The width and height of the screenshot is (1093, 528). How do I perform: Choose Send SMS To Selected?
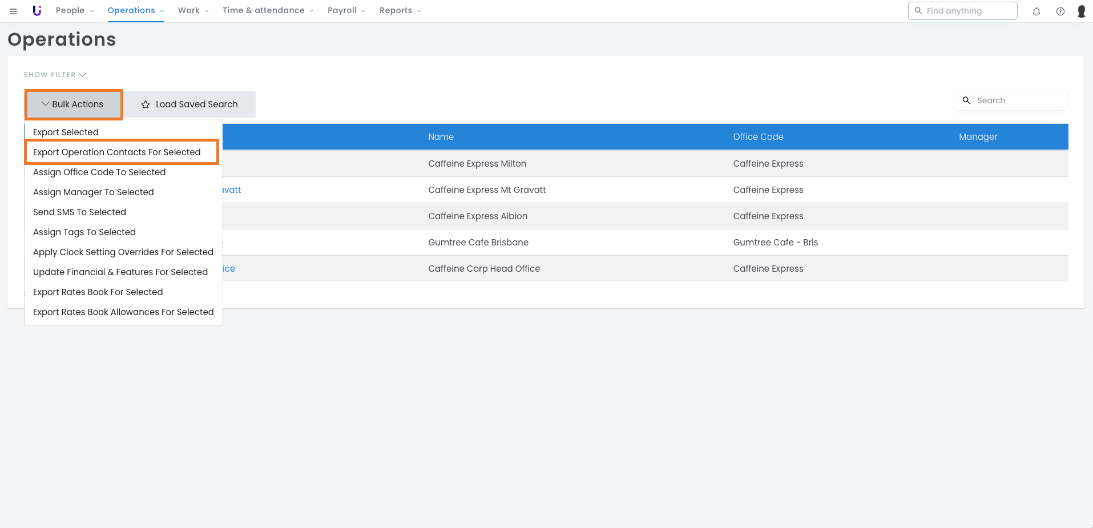[79, 212]
